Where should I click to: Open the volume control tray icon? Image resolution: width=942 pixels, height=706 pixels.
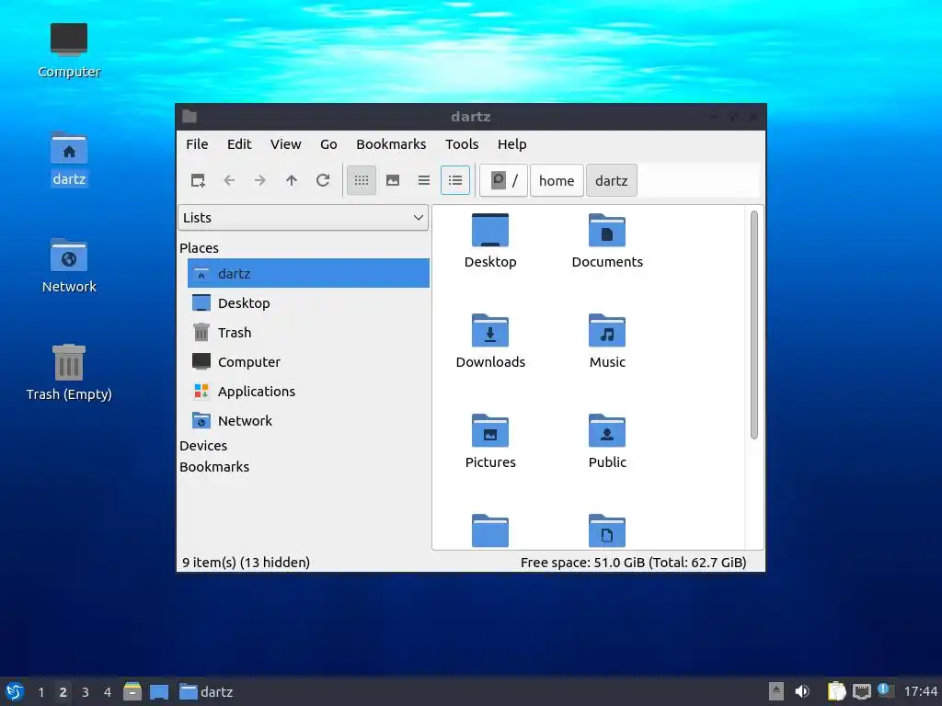pos(802,691)
